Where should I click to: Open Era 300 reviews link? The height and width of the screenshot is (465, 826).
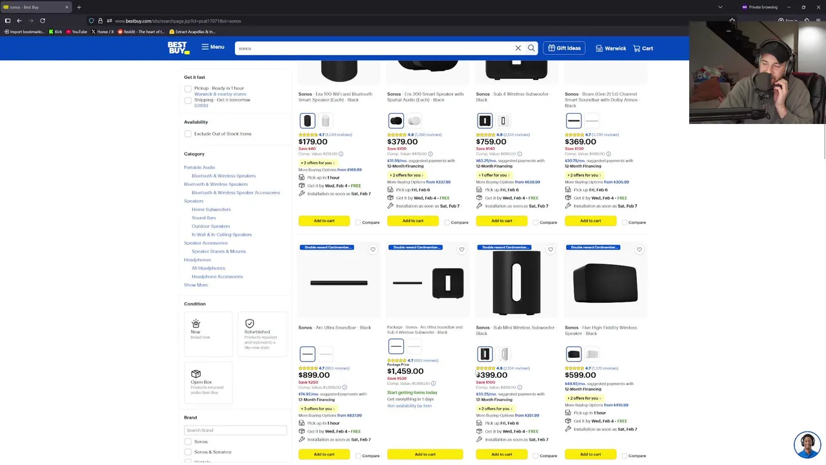tap(428, 135)
